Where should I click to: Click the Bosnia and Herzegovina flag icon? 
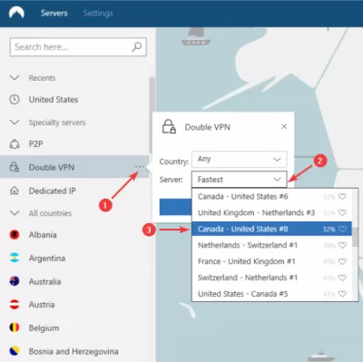click(15, 351)
